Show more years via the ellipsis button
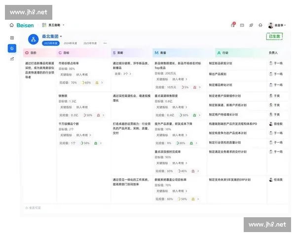The image size is (296, 237). click(105, 43)
